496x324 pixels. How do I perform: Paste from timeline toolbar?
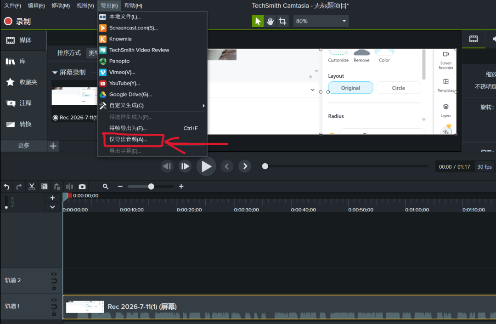click(x=57, y=187)
